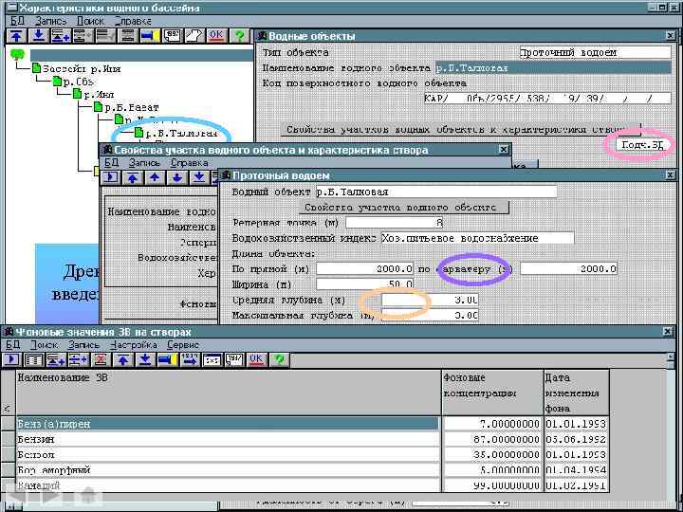This screenshot has width=683, height=512.
Task: Open Настройка menu in background values window
Action: (x=134, y=345)
